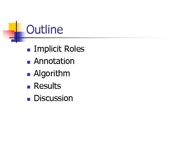Select the bullet marker beside Annotation

(x=29, y=62)
